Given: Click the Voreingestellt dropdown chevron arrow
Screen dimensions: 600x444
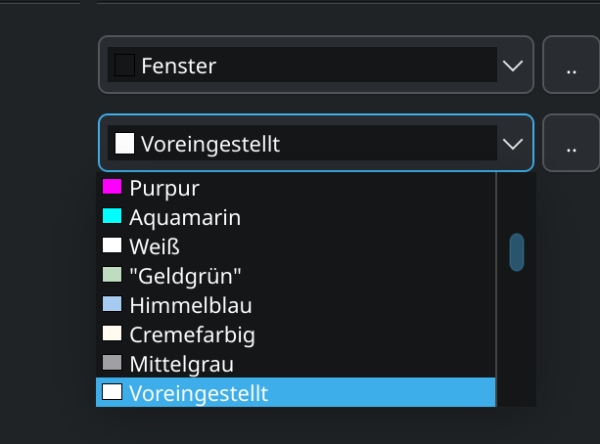Looking at the screenshot, I should pyautogui.click(x=513, y=144).
